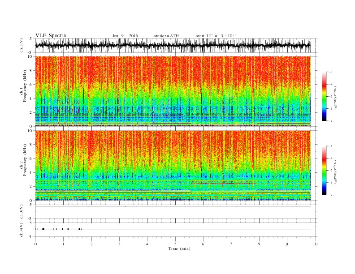Click the '7' time axis tick label
The height and width of the screenshot is (274, 355).
pos(231,244)
